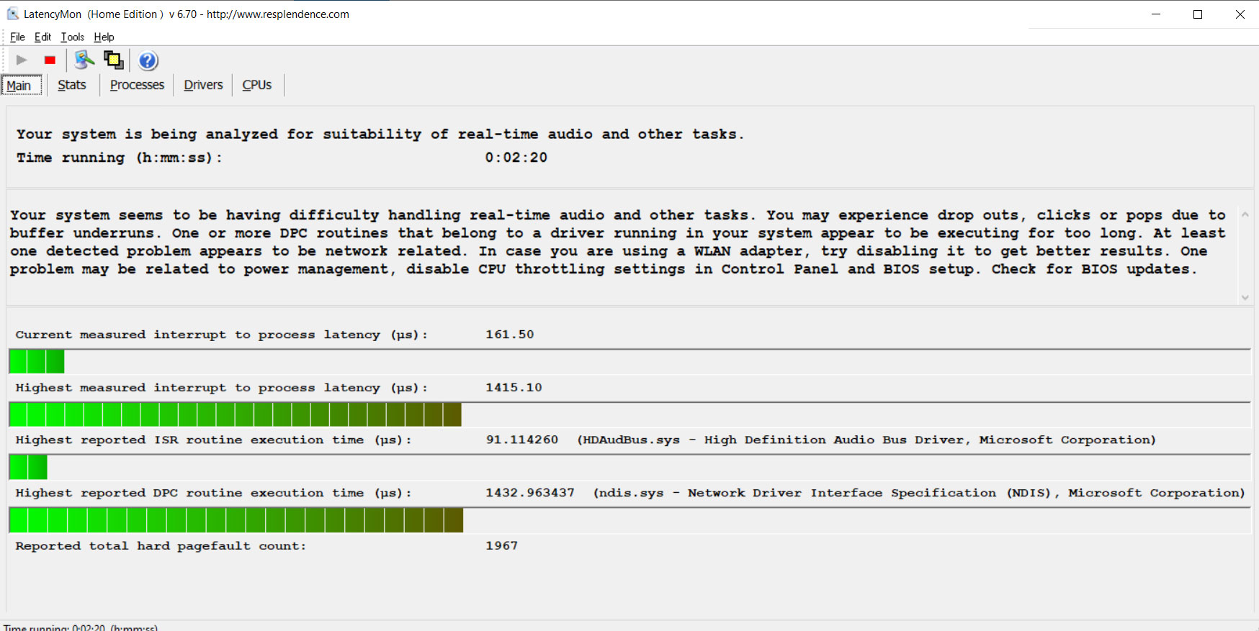
Task: Click the current latency progress bar
Action: pos(629,361)
